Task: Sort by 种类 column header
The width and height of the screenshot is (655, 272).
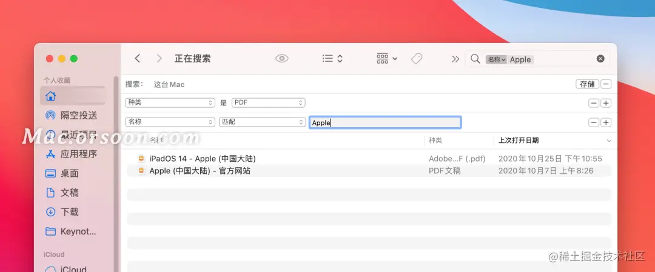Action: click(435, 141)
